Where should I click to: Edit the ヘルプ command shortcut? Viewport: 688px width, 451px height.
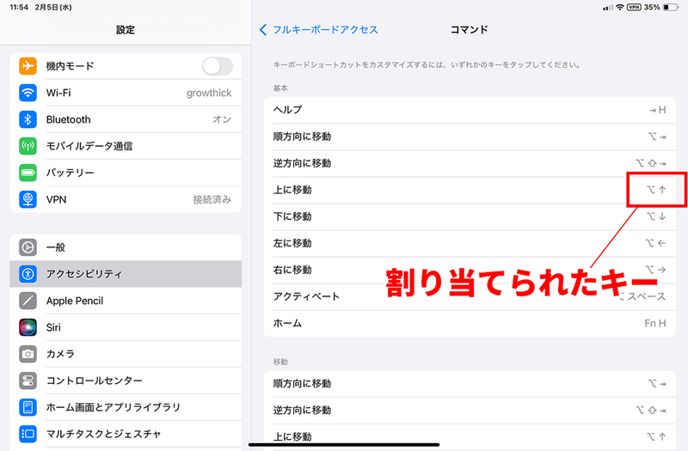(x=469, y=110)
